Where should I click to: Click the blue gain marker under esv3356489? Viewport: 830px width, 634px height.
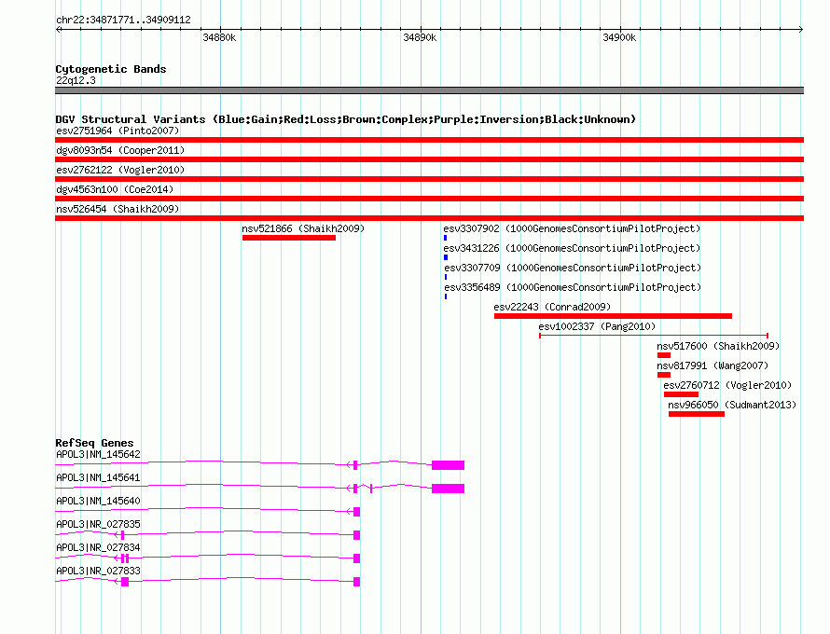[x=446, y=296]
